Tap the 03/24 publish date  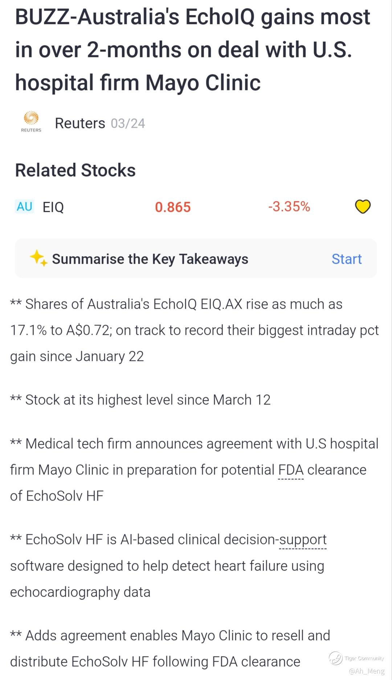(x=128, y=124)
